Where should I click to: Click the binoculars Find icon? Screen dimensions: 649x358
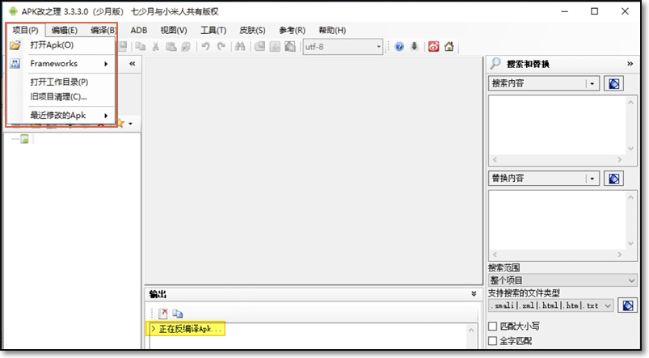(x=240, y=46)
